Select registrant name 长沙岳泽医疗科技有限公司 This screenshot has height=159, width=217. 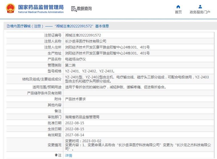(86, 41)
